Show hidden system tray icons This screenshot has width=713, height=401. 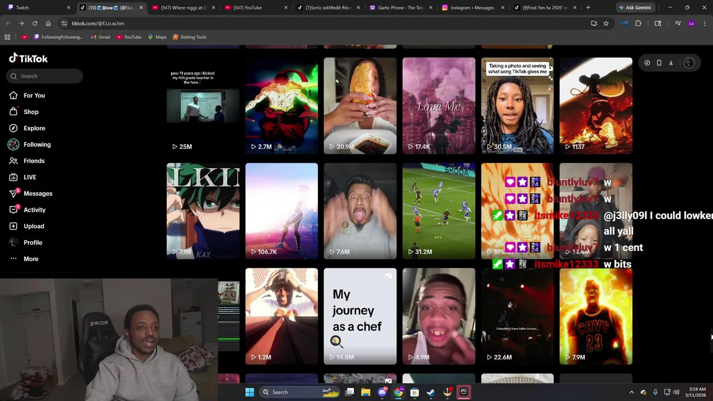[x=631, y=392]
